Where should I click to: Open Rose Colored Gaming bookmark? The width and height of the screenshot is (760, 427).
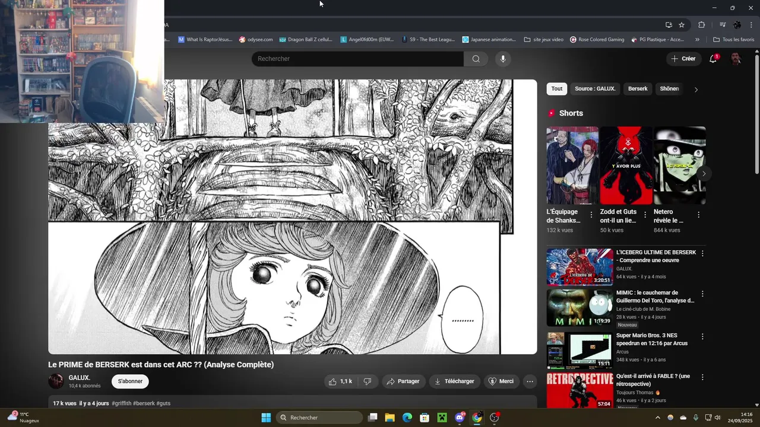(597, 40)
